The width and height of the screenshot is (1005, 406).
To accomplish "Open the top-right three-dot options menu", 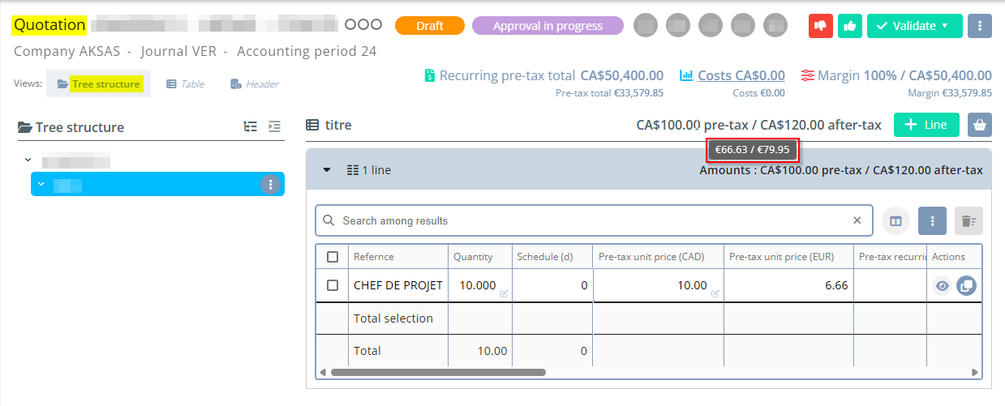I will coord(980,26).
